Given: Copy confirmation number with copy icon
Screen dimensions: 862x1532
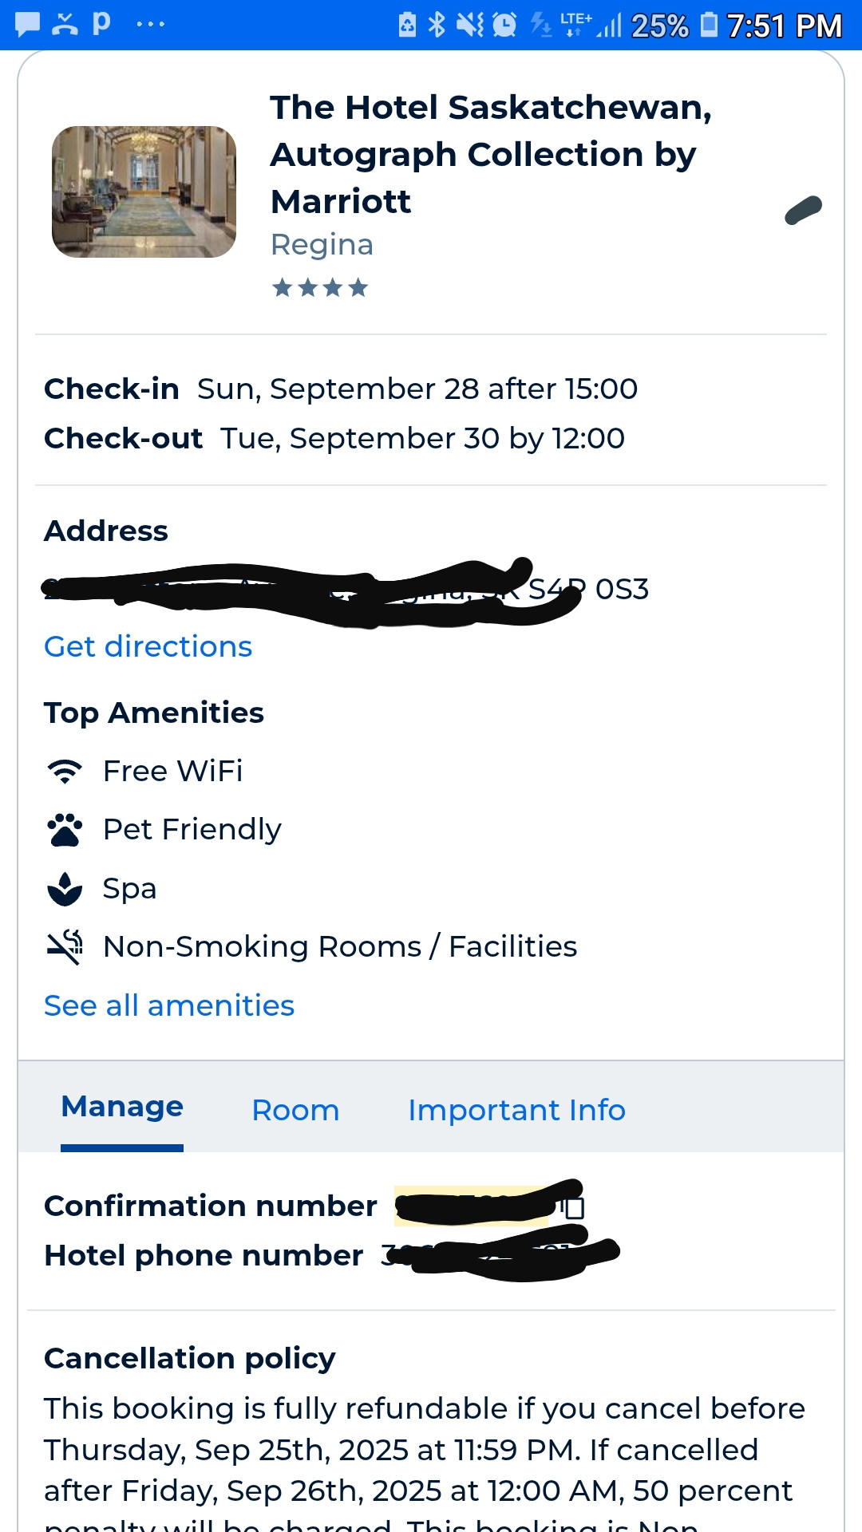Looking at the screenshot, I should click(573, 1207).
